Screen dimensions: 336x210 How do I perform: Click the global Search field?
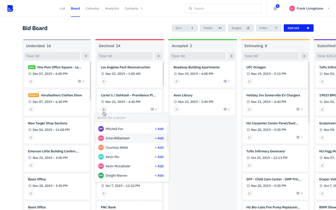point(223,8)
